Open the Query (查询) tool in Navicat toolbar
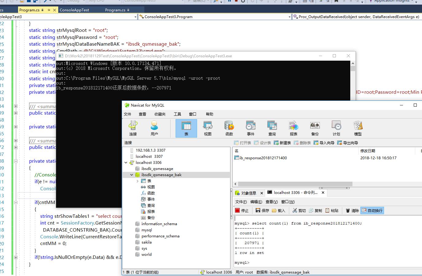Image resolution: width=422 pixels, height=276 pixels. click(x=272, y=128)
